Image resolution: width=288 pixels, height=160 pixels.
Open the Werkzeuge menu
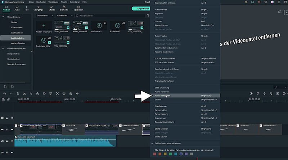pos(53,2)
